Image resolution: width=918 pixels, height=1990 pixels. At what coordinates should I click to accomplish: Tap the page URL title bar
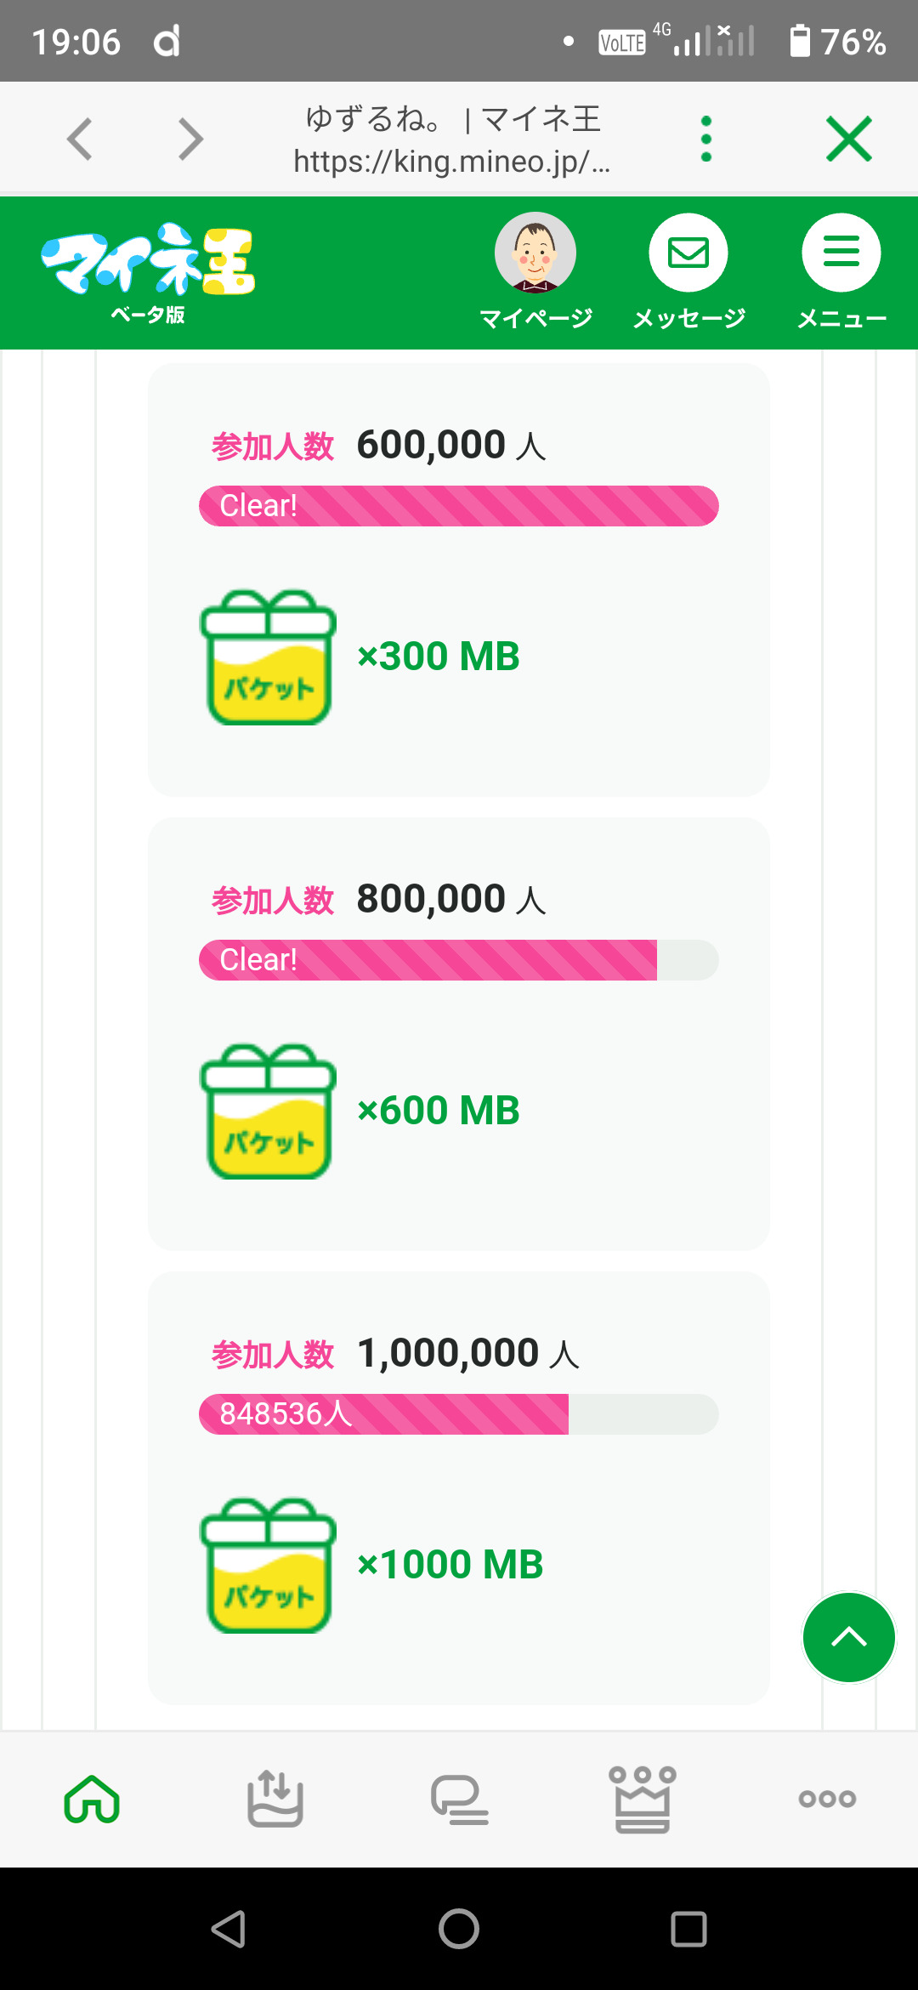pos(452,139)
